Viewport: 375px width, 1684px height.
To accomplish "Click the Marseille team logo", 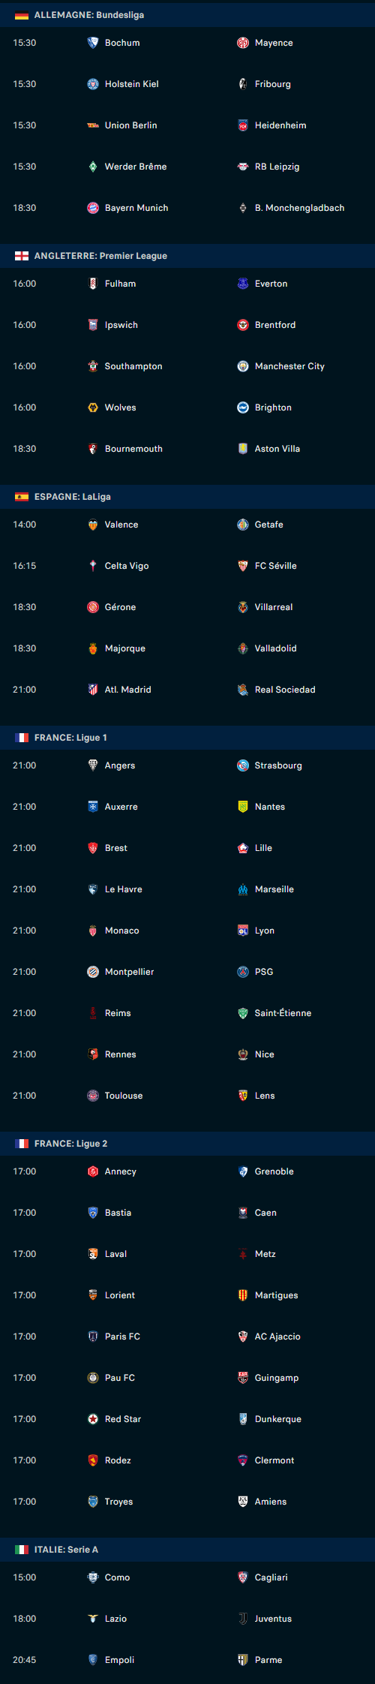I will tap(243, 889).
